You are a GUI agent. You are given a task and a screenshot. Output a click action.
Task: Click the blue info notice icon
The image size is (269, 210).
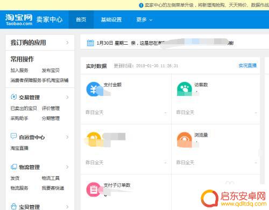click(x=141, y=5)
